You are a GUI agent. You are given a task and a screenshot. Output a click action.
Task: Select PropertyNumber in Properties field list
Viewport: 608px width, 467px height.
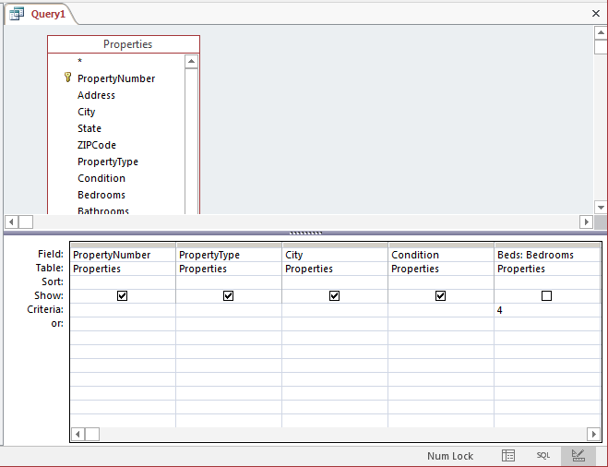116,78
